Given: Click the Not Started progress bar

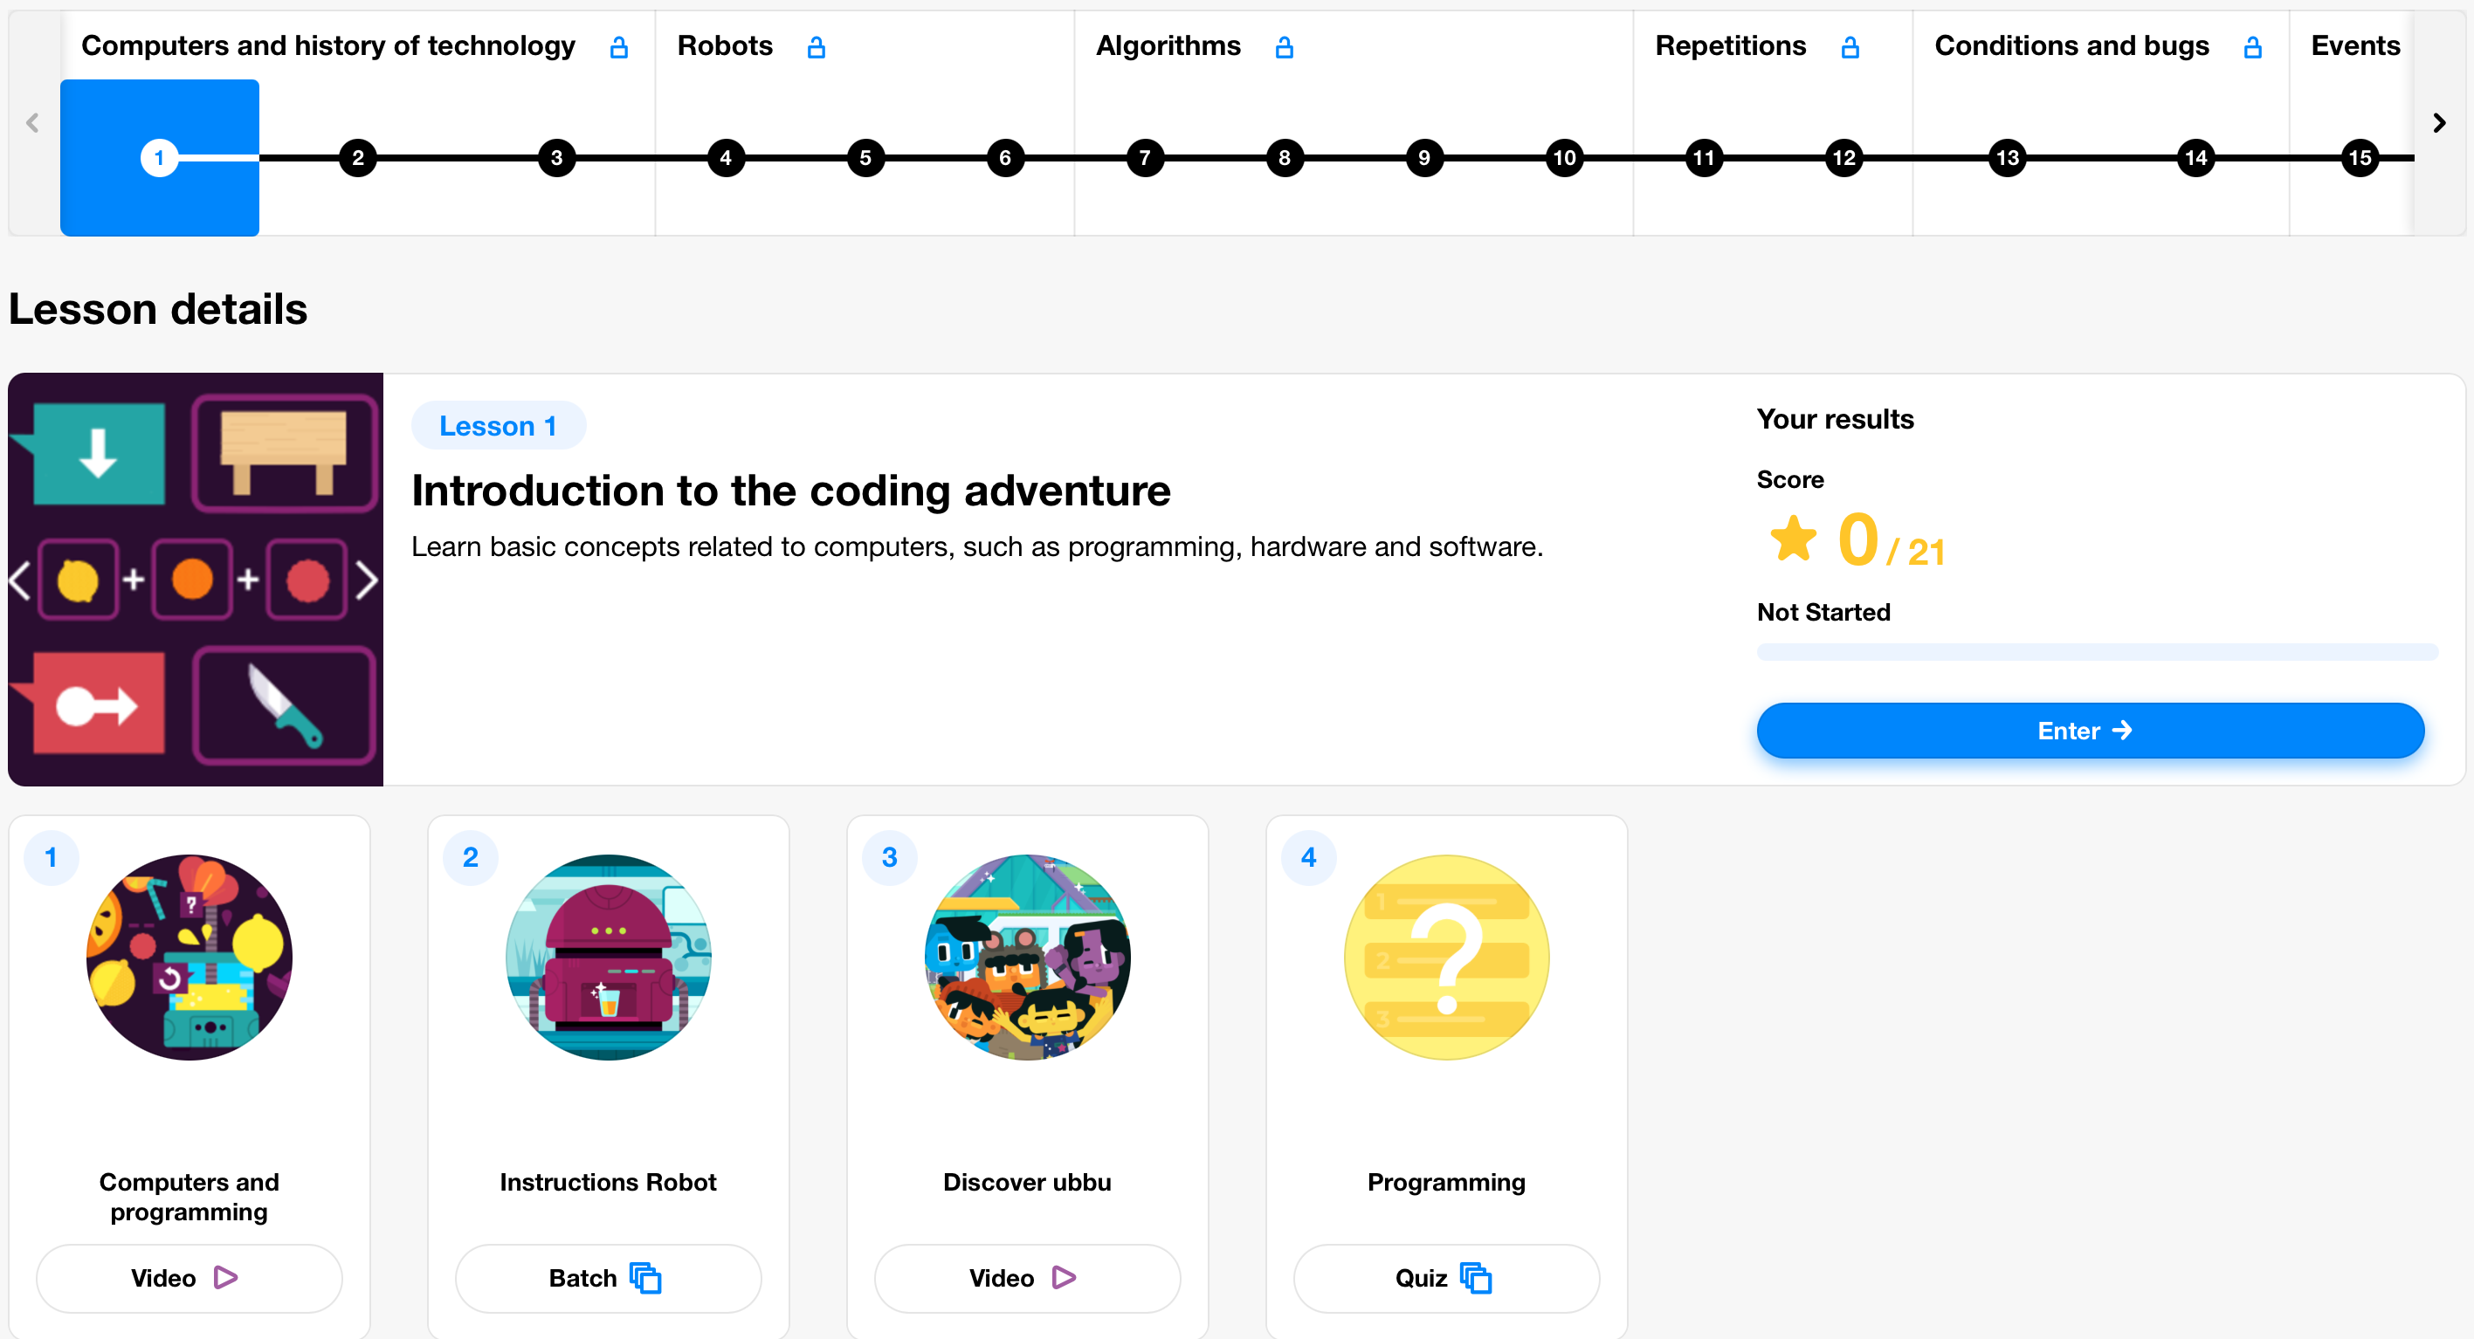Looking at the screenshot, I should pos(2092,651).
